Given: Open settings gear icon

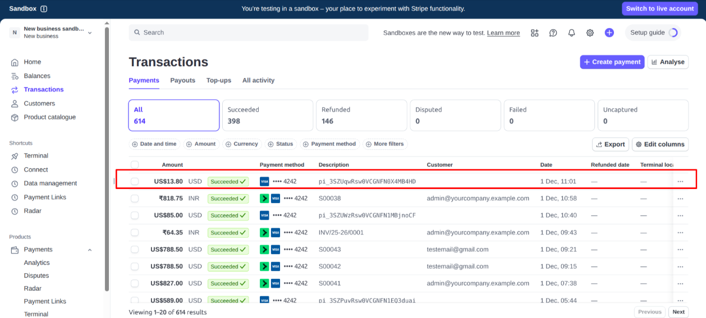Looking at the screenshot, I should [x=590, y=33].
